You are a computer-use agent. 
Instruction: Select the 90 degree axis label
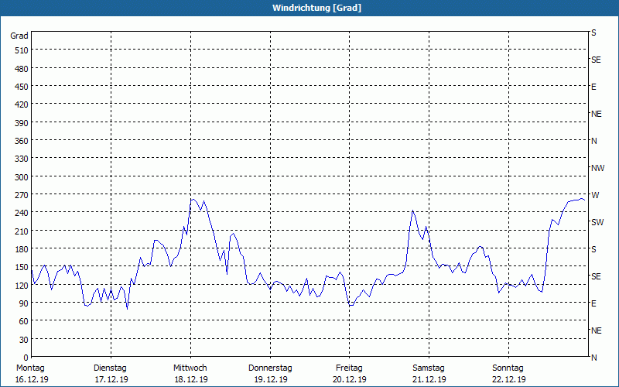22,303
